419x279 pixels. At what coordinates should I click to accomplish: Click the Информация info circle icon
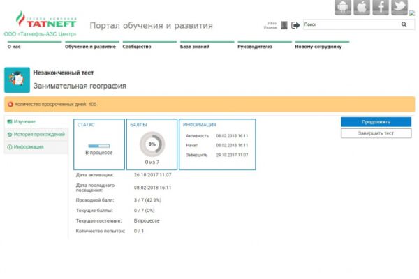(x=10, y=147)
